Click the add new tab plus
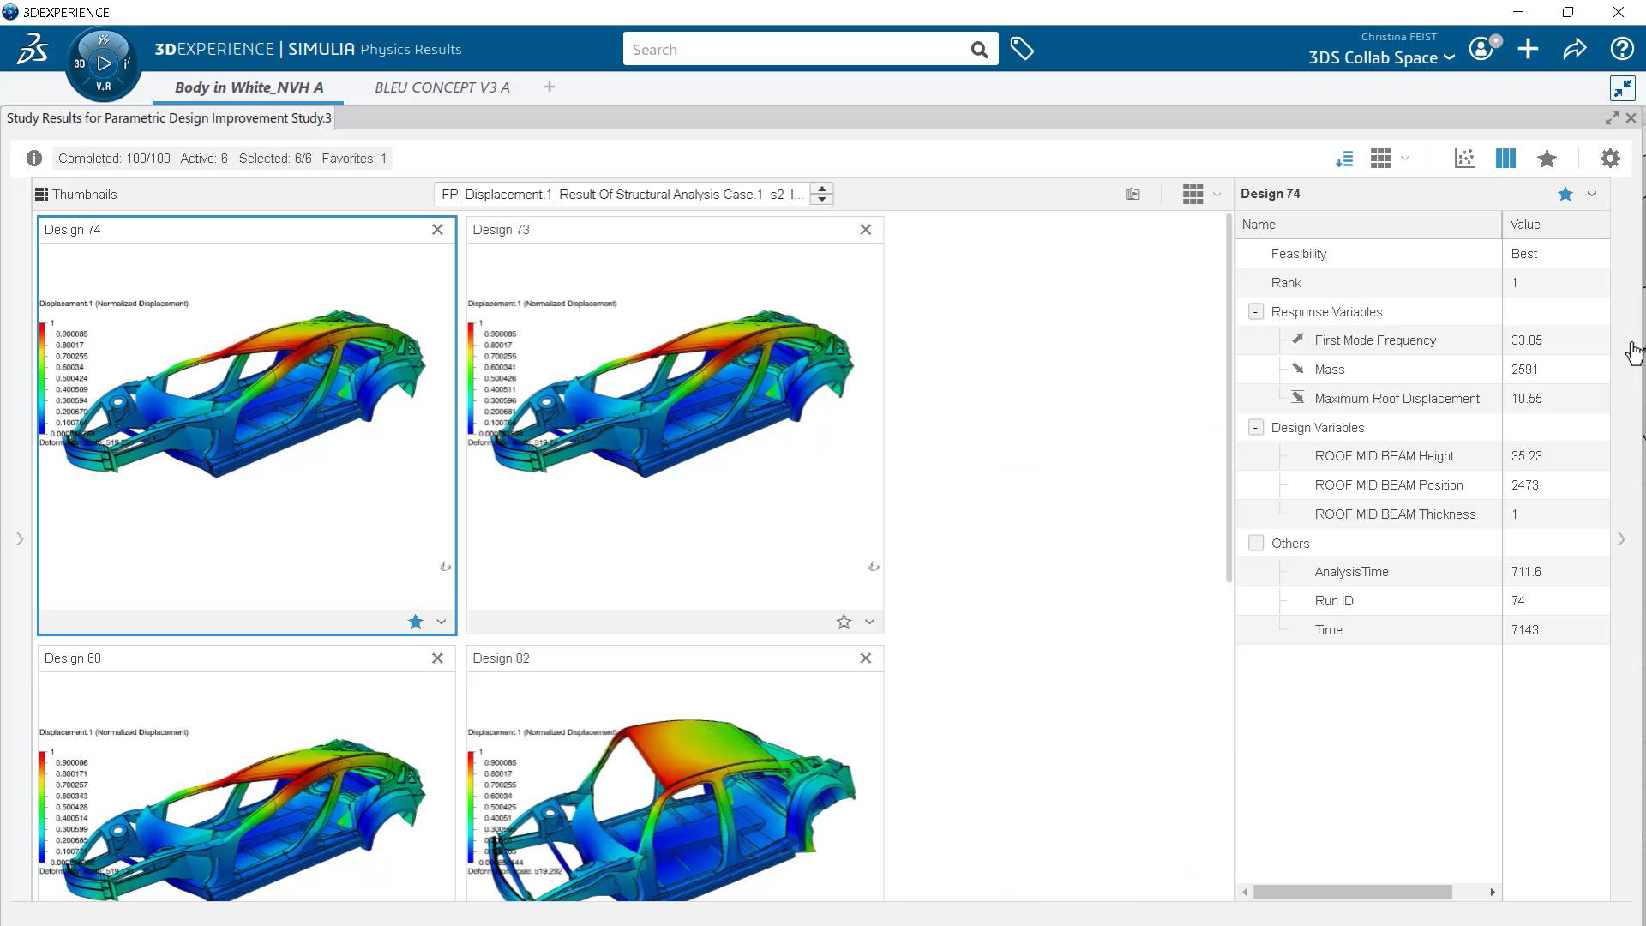 pos(550,87)
